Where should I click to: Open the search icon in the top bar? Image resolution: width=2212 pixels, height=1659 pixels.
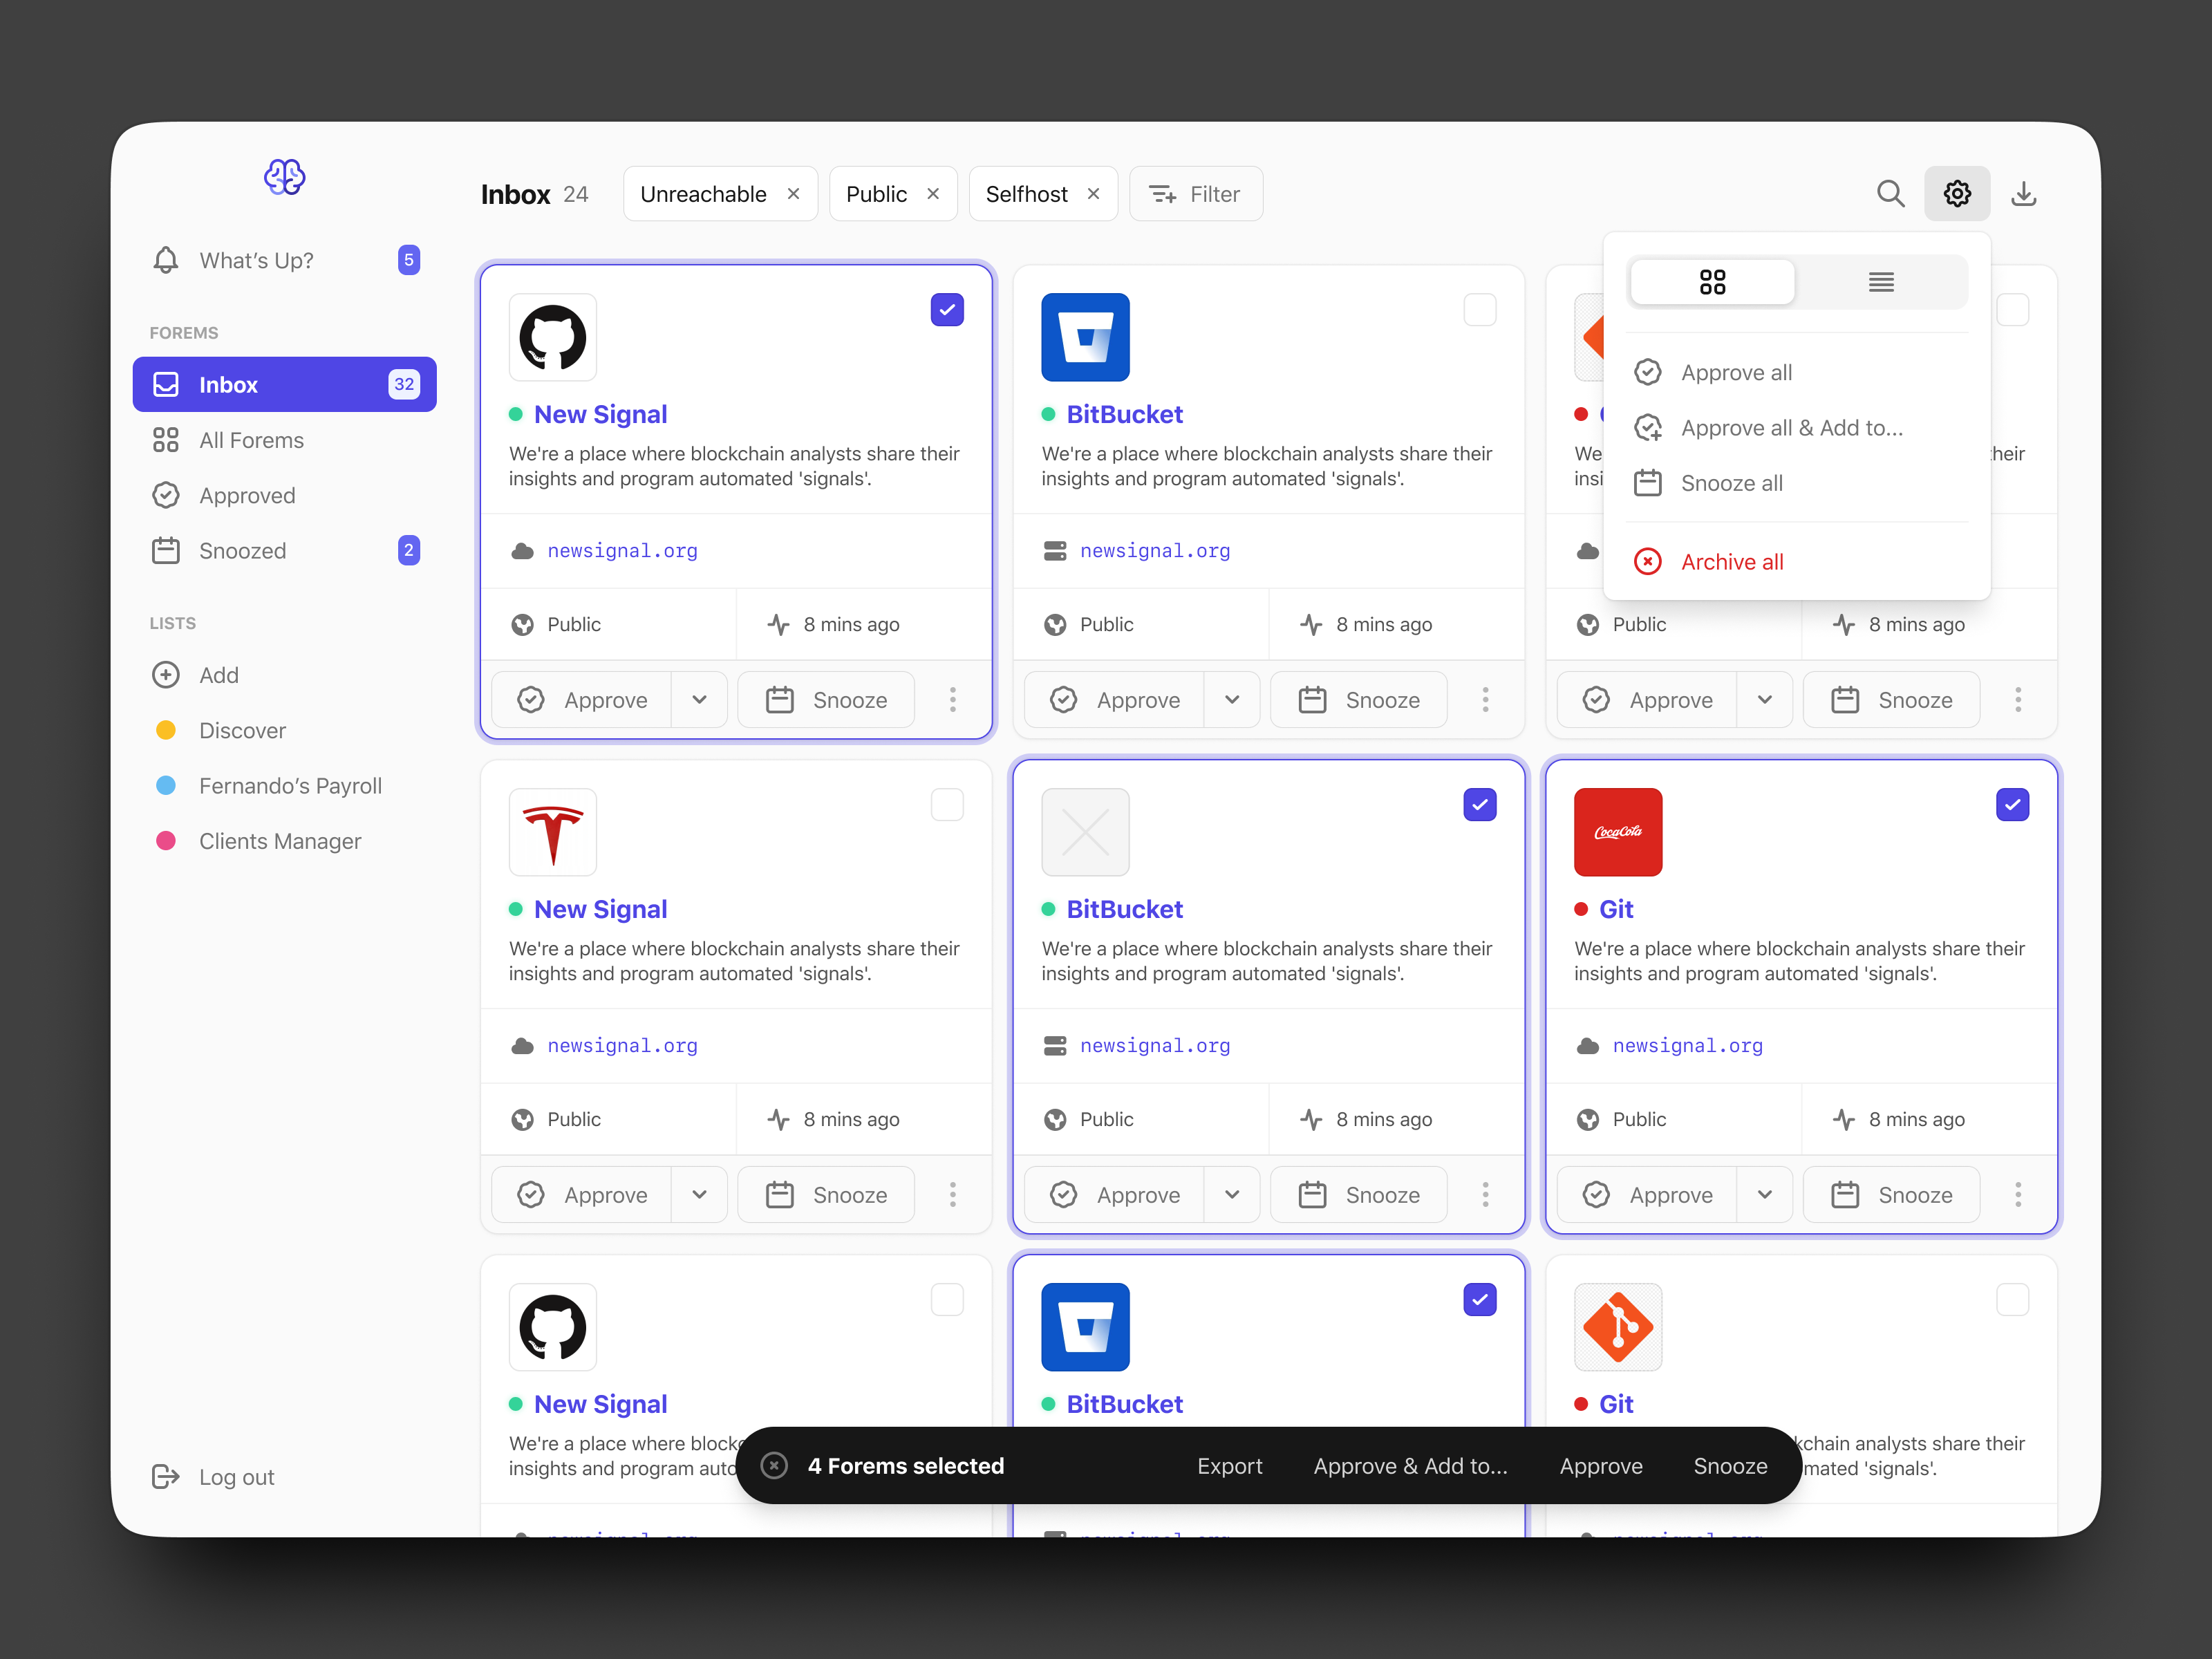point(1891,193)
